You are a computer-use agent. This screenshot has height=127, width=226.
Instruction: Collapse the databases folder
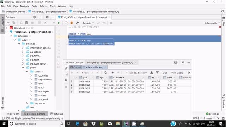click(11, 36)
